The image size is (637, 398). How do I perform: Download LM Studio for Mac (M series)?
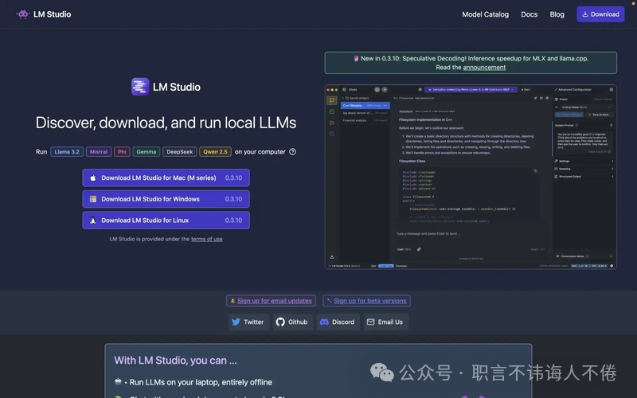166,178
